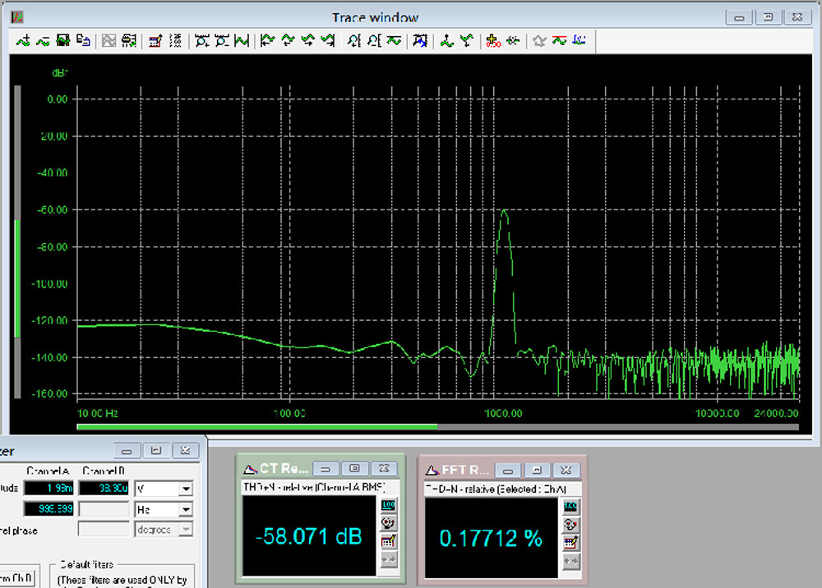Click the Trace window application icon
Screen dimensions: 822x588
coord(16,17)
